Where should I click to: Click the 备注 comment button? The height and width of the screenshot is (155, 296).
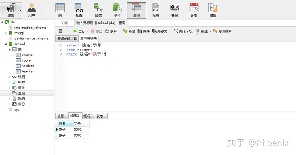201,31
